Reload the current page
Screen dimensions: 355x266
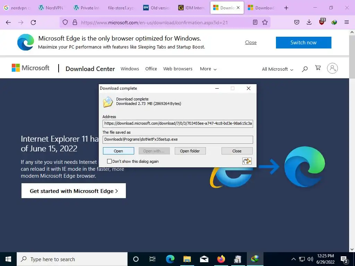[33, 23]
